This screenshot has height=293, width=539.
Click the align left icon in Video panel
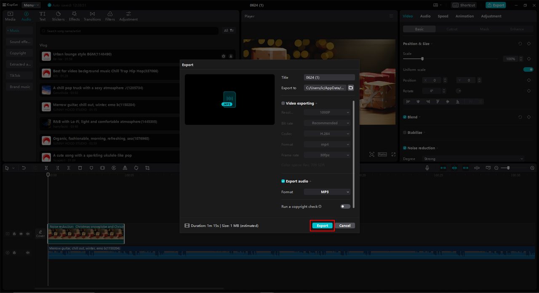(408, 102)
